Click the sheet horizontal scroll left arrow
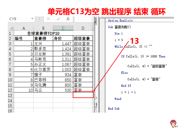The width and height of the screenshot is (180, 129). (x=96, y=98)
